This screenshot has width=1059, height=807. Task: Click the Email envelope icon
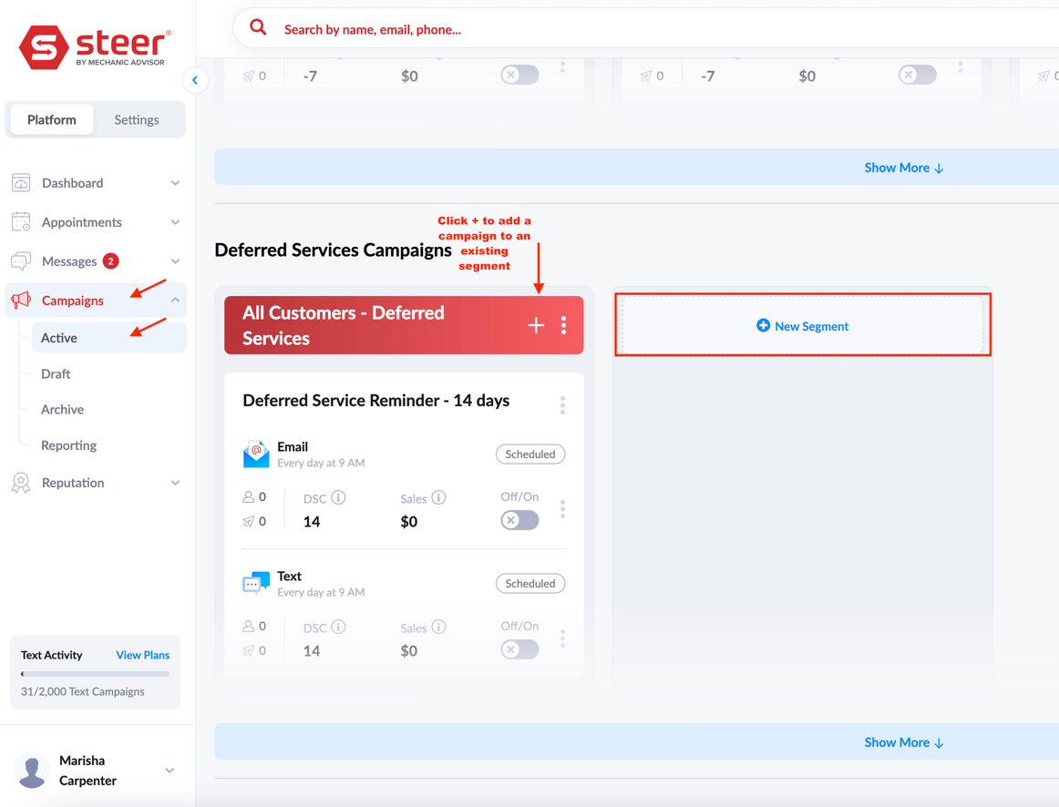tap(256, 455)
